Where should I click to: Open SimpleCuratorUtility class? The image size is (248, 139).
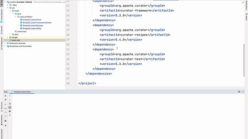32,29
